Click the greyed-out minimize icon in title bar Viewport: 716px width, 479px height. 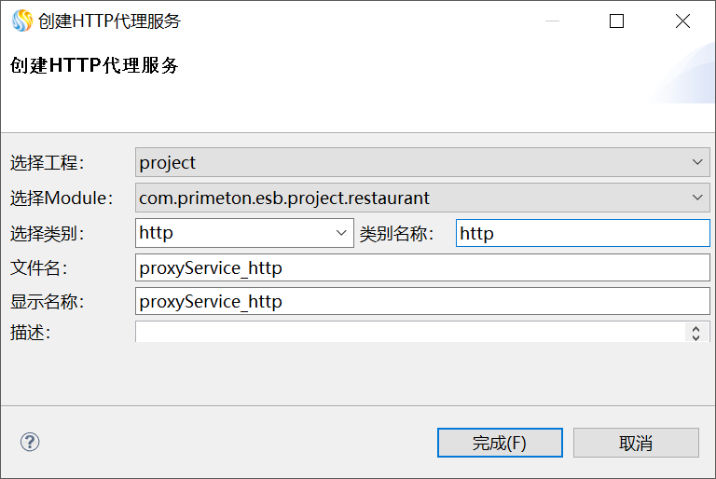tap(550, 21)
